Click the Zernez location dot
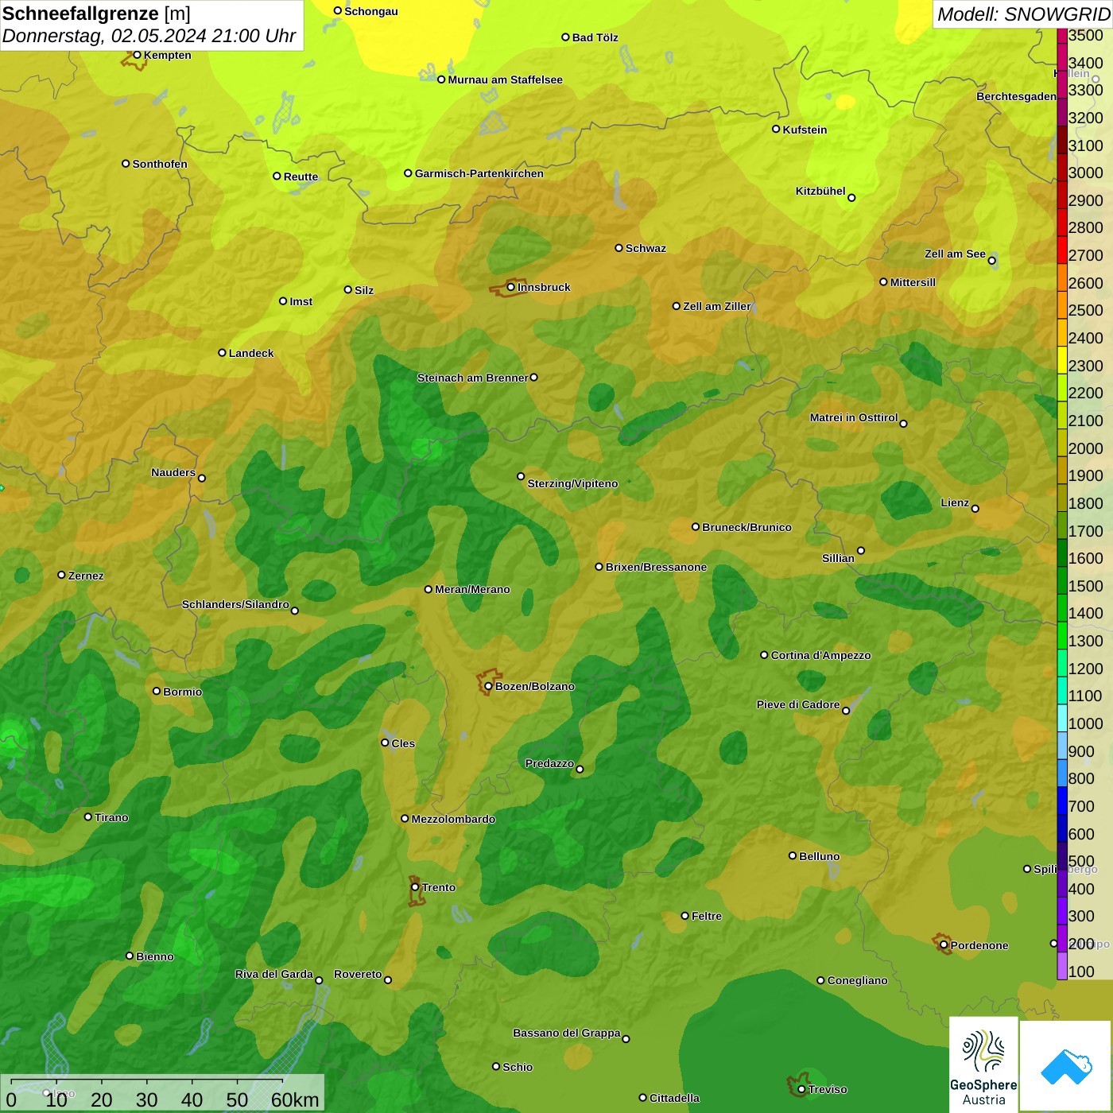 coord(61,575)
